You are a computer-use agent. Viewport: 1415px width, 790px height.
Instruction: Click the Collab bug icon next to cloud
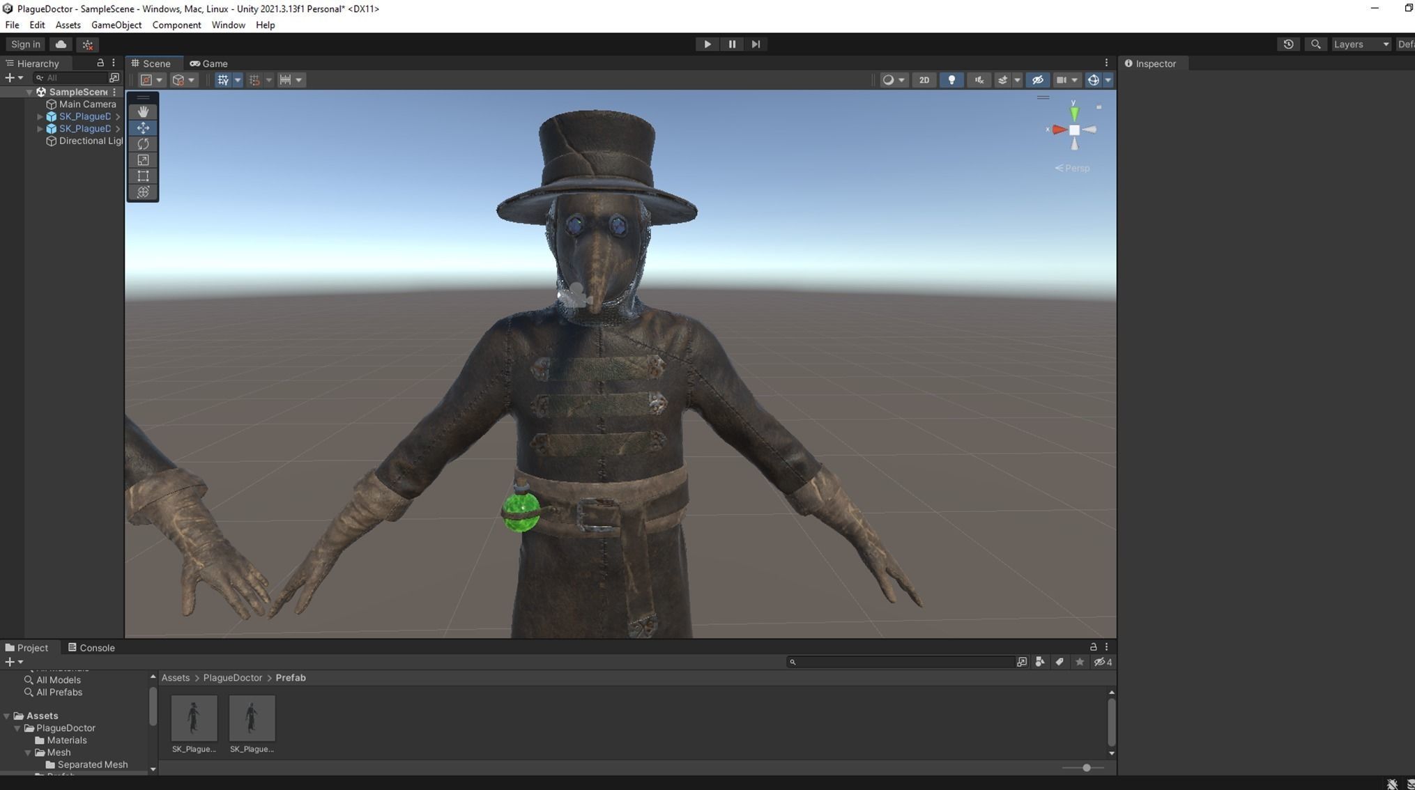[87, 44]
